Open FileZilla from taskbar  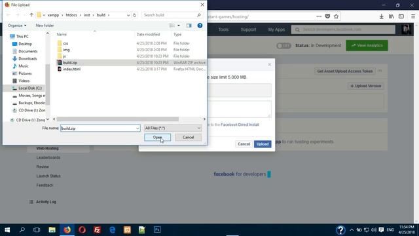[98, 230]
